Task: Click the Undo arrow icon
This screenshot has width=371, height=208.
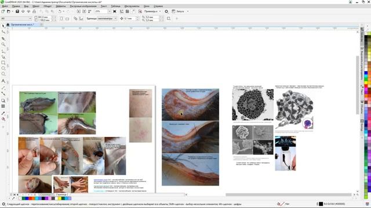Action: [60, 12]
